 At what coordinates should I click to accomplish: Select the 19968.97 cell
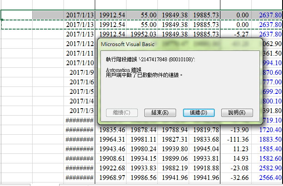(x=111, y=177)
